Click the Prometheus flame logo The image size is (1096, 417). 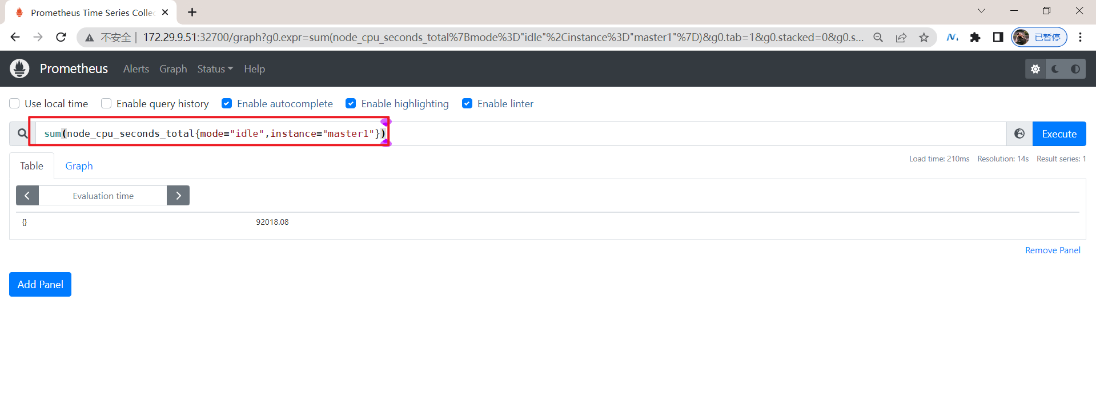19,68
